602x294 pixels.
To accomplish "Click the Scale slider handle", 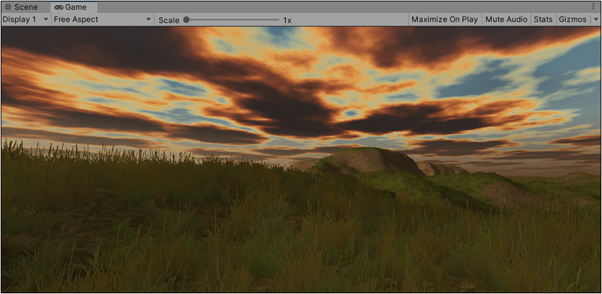I will (187, 20).
